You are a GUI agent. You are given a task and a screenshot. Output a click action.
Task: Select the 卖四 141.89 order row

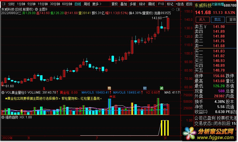coord(215,31)
